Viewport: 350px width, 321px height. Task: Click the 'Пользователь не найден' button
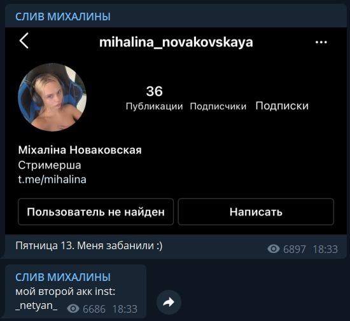(x=95, y=212)
